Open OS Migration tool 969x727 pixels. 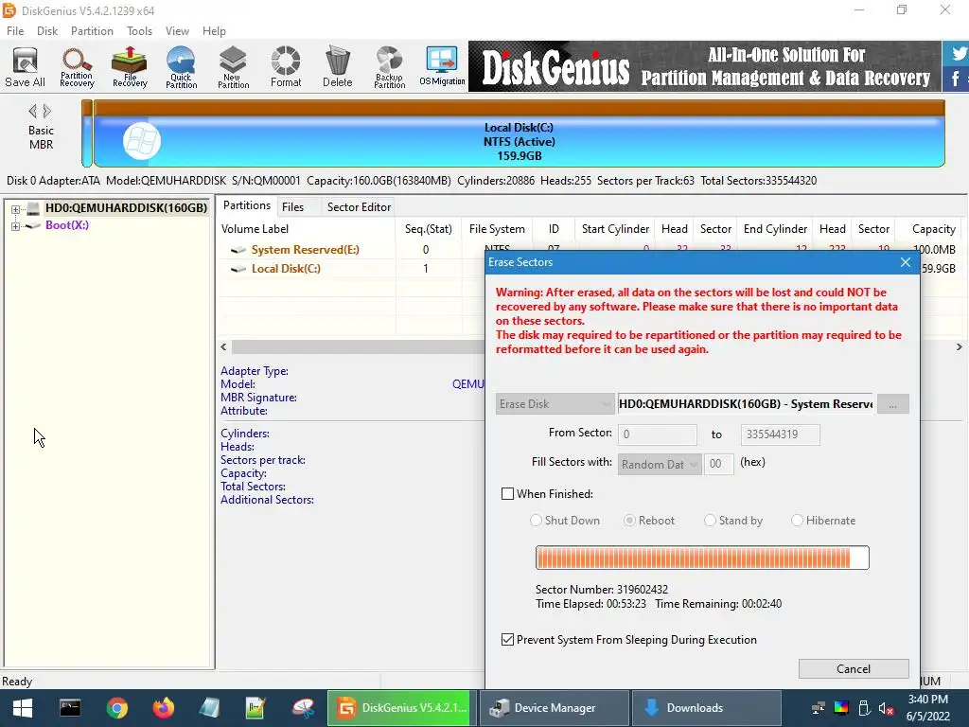point(442,67)
